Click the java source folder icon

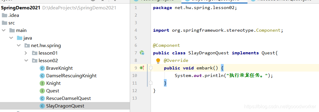tap(19, 38)
